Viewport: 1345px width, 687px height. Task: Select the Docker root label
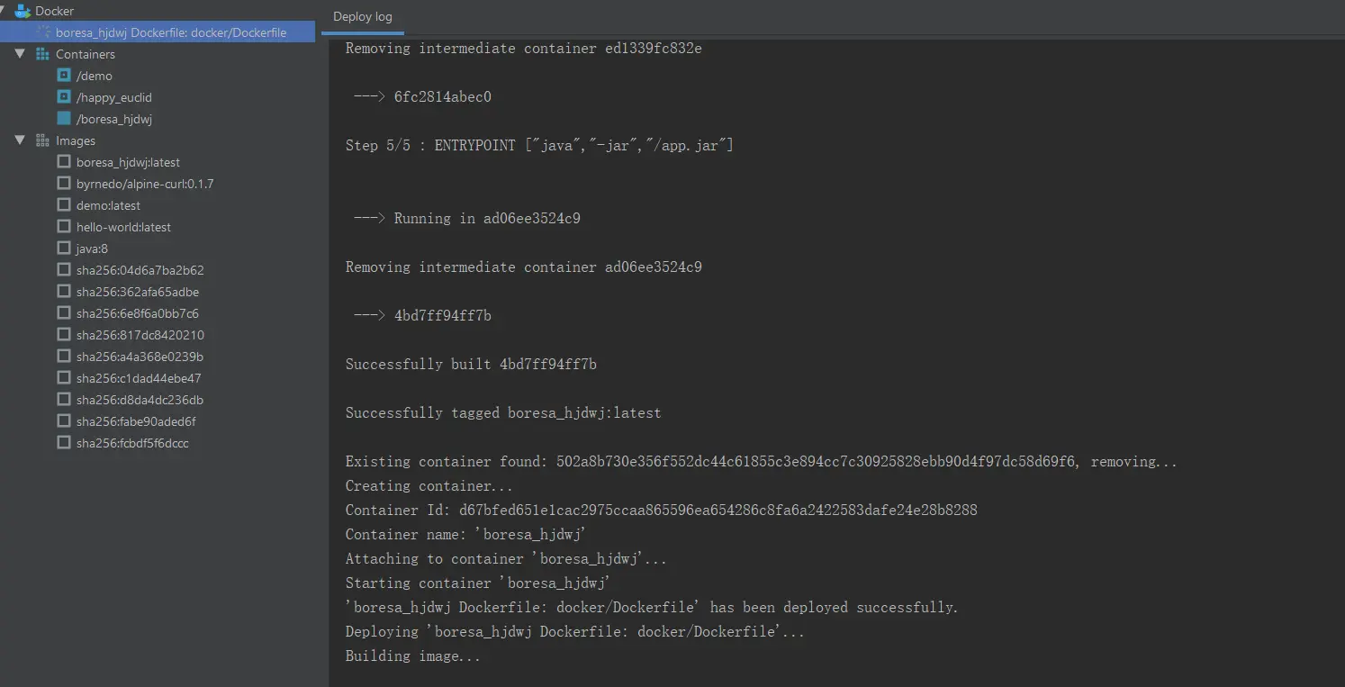coord(54,11)
